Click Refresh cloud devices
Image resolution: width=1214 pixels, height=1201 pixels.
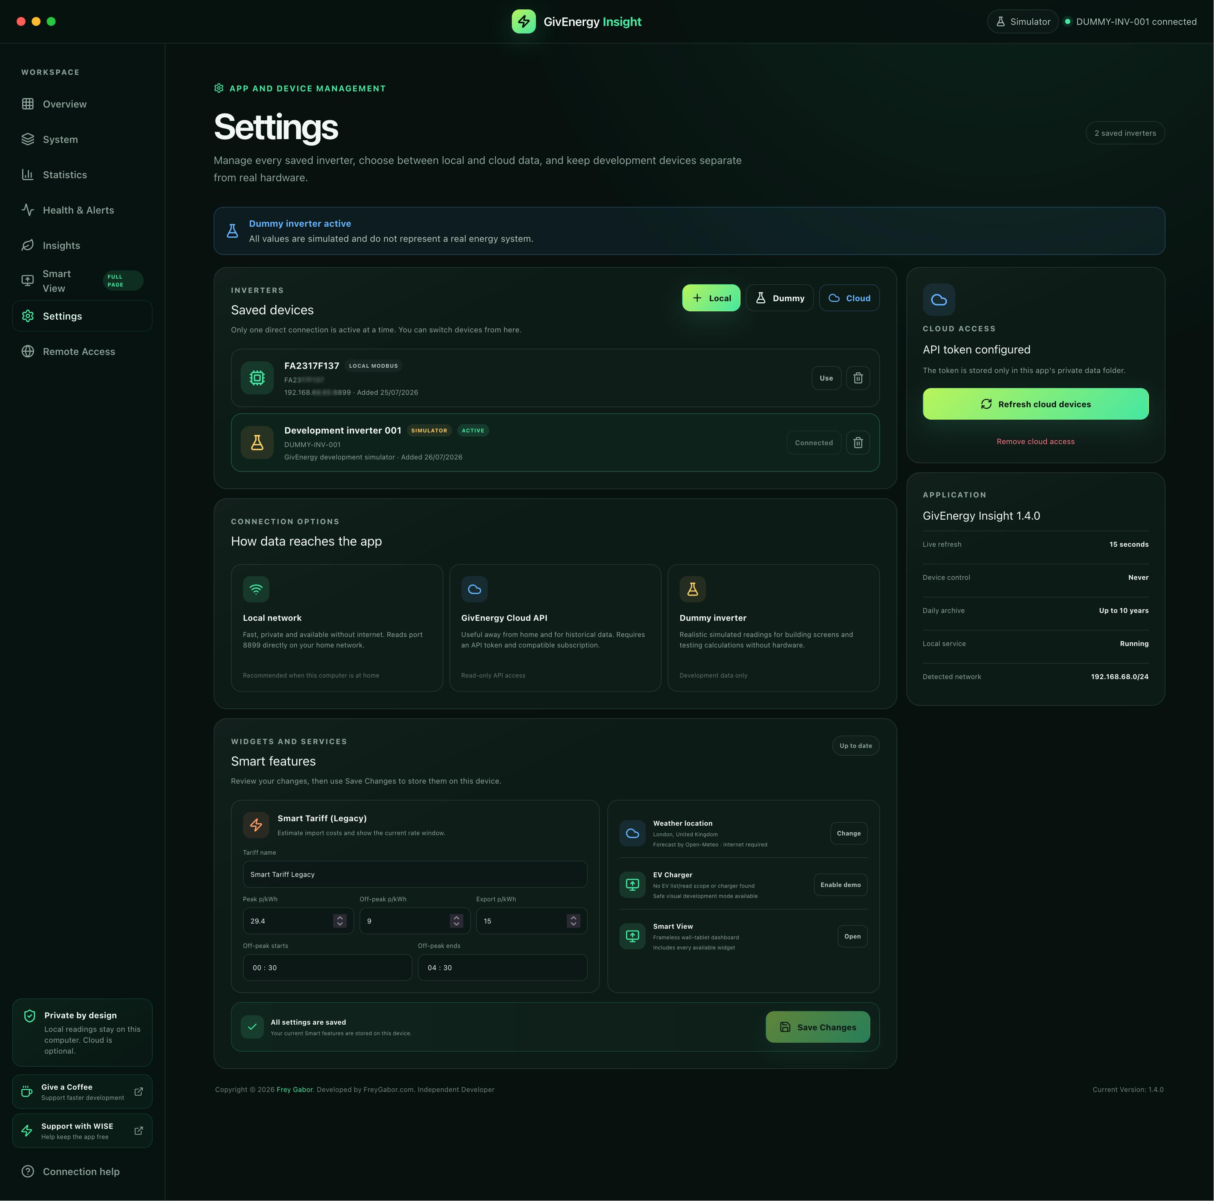coord(1035,404)
